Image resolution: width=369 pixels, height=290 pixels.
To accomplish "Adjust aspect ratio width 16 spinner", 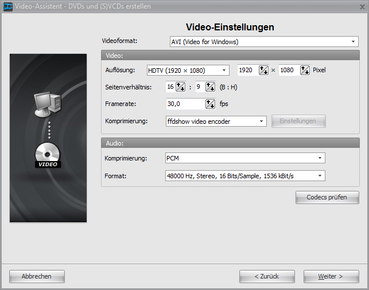I will pyautogui.click(x=180, y=87).
